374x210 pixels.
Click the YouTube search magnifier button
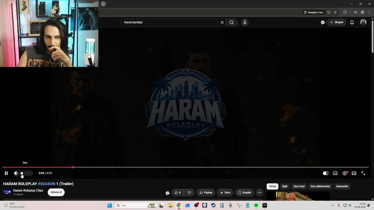tap(231, 22)
